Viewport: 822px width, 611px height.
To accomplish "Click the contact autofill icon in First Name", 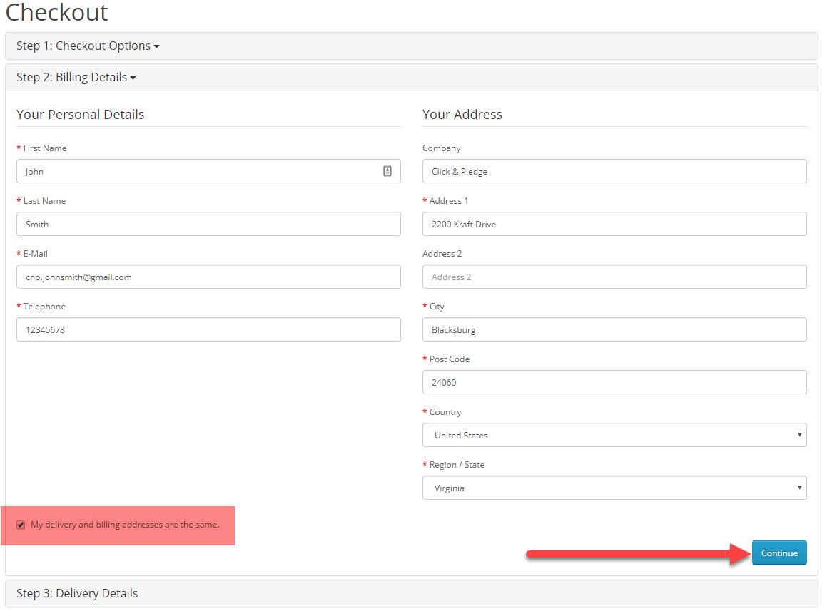I will (x=387, y=171).
